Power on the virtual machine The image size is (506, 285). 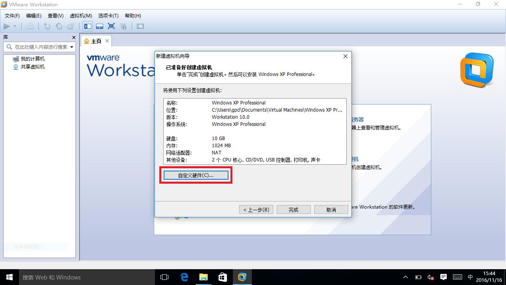click(7, 26)
